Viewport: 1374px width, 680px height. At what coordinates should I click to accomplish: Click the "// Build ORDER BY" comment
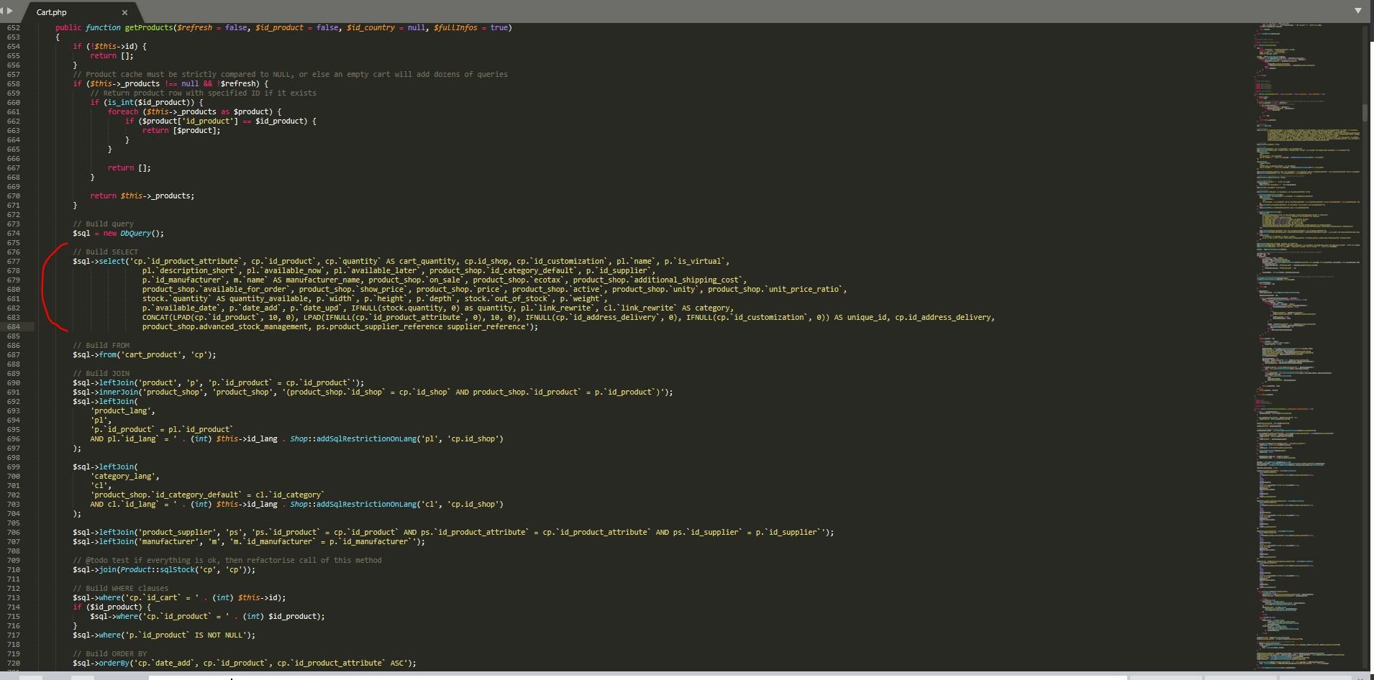[109, 654]
